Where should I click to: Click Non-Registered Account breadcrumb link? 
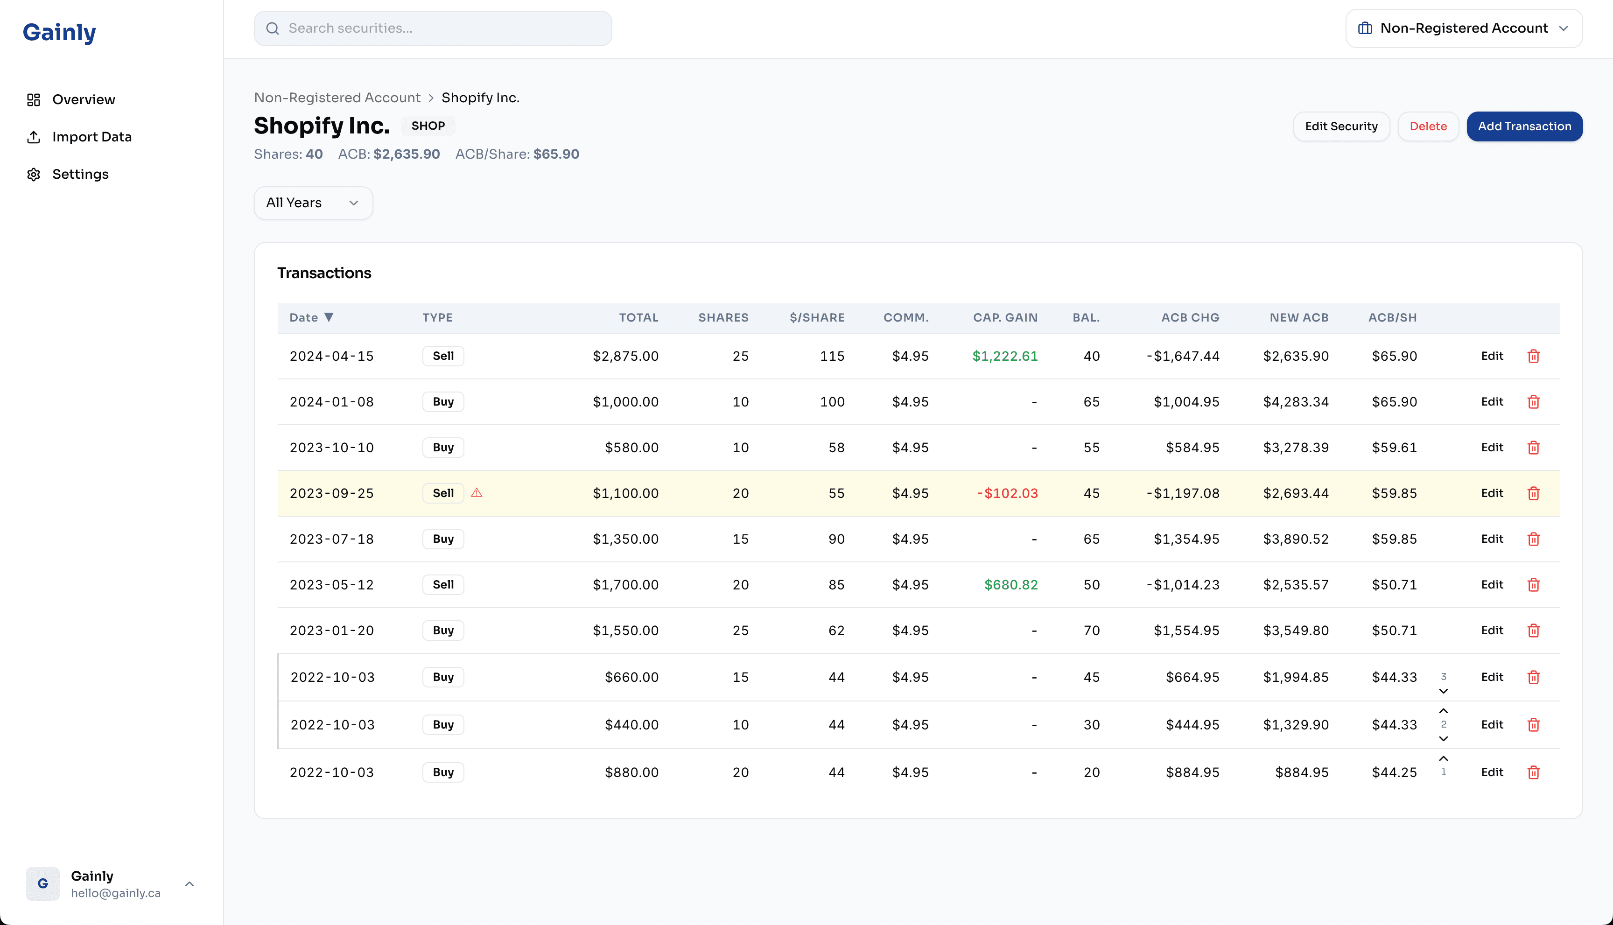click(337, 98)
